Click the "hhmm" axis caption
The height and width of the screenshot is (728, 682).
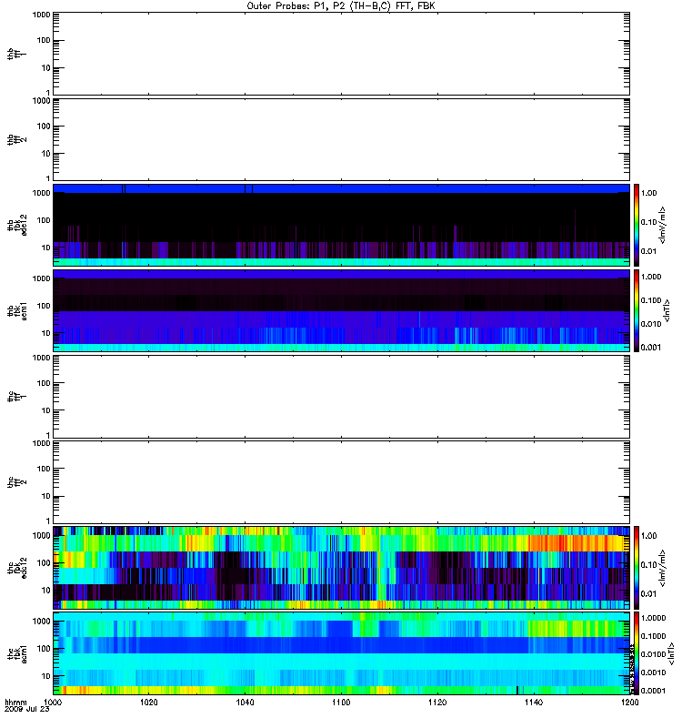coord(15,702)
